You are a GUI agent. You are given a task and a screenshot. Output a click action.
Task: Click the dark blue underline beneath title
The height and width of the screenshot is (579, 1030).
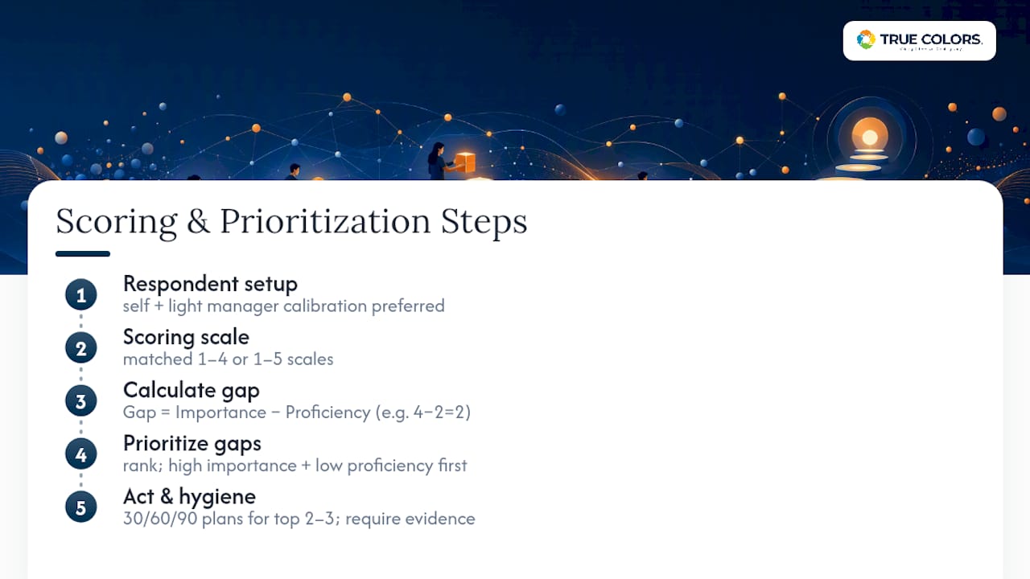pyautogui.click(x=83, y=254)
